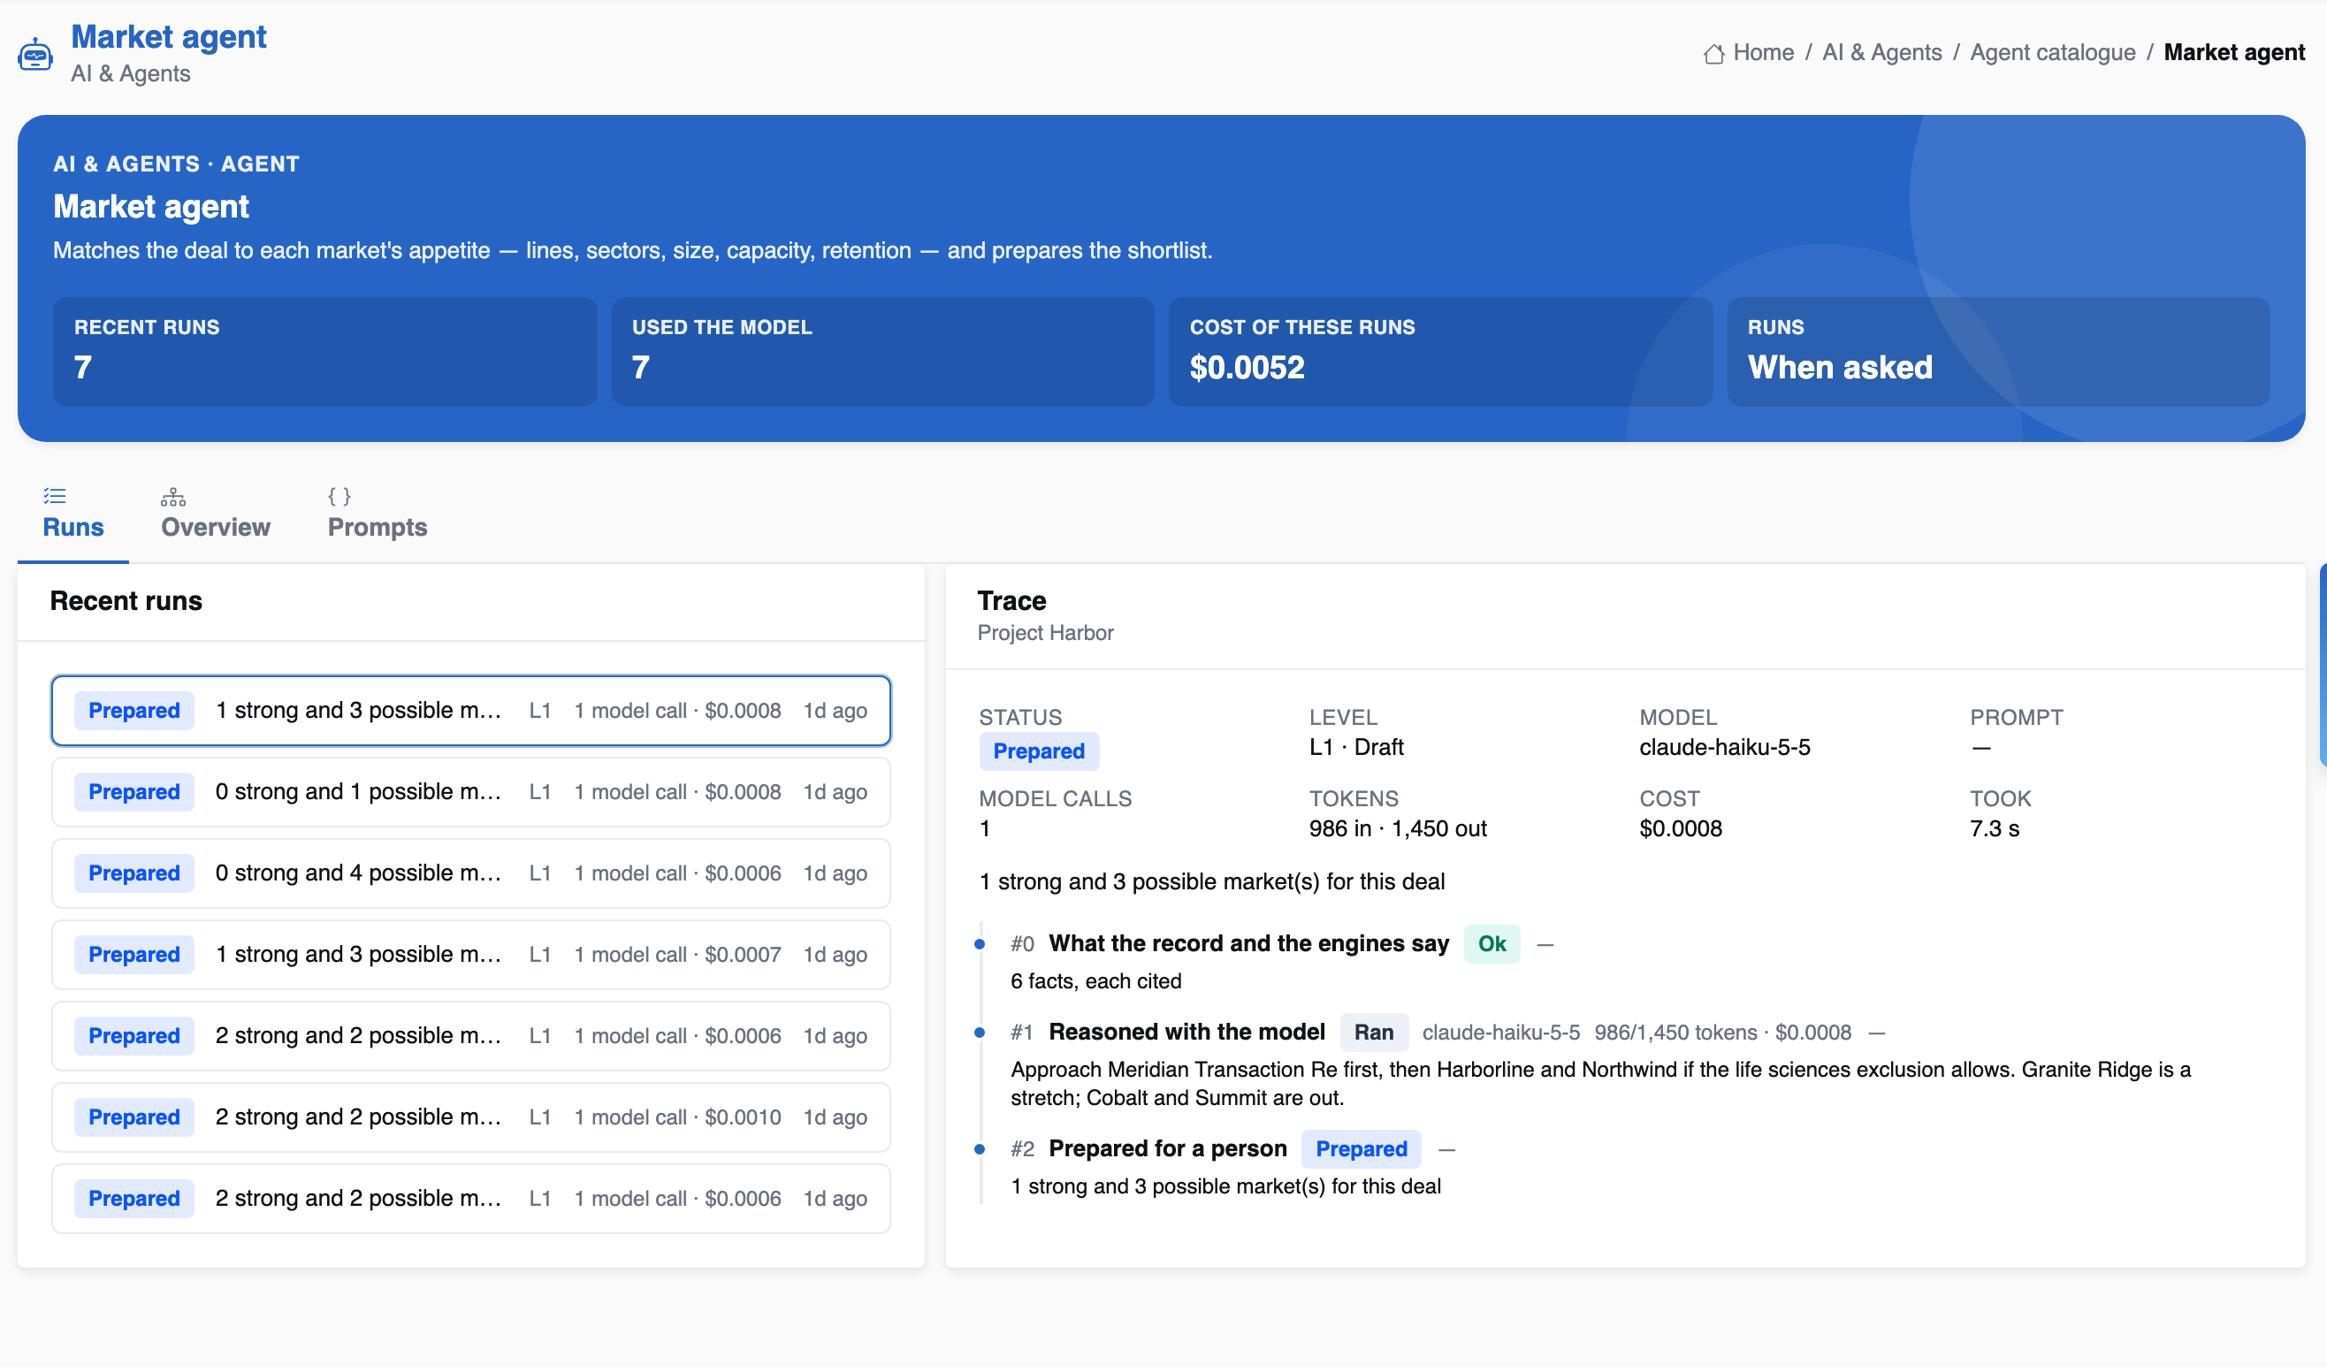Click the Ran badge on step #1
Image resolution: width=2327 pixels, height=1372 pixels.
click(x=1373, y=1033)
